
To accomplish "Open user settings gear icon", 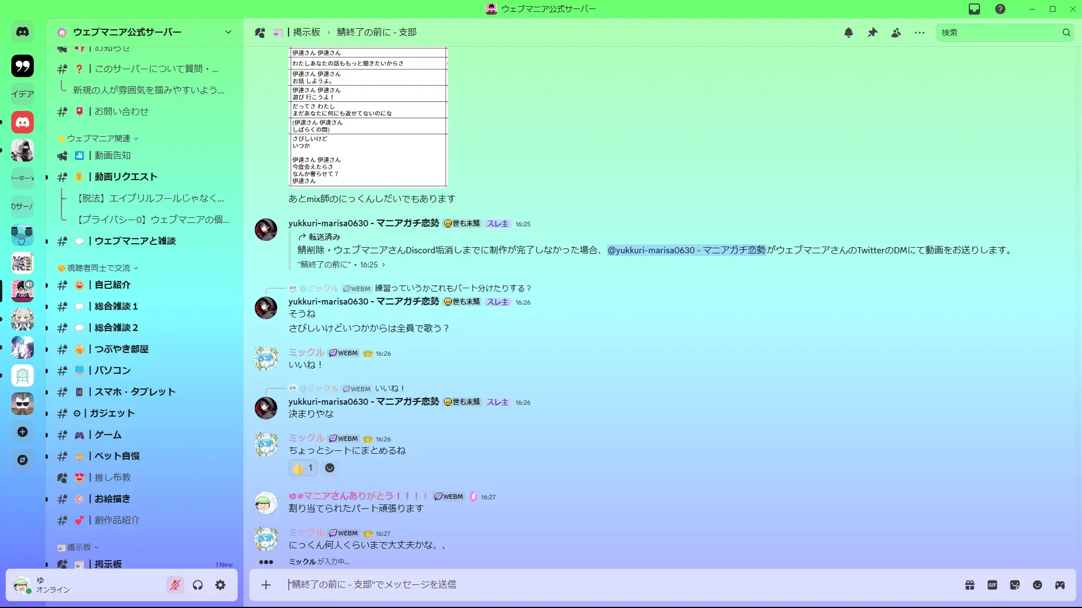I will 220,585.
